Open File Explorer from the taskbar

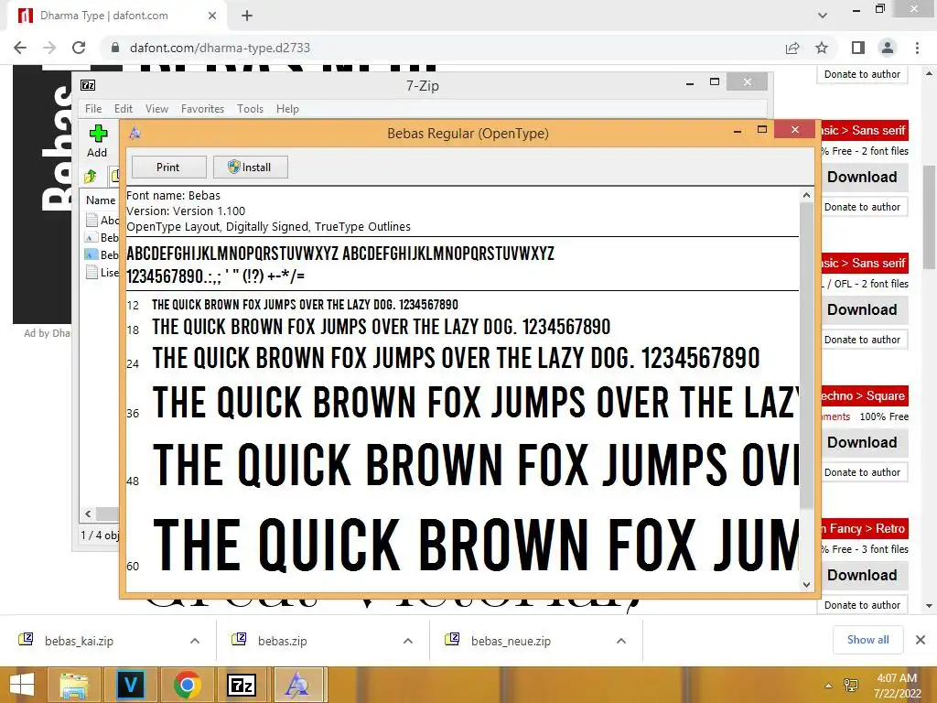[73, 685]
